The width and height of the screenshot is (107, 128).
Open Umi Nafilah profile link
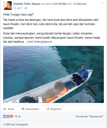[60, 4]
